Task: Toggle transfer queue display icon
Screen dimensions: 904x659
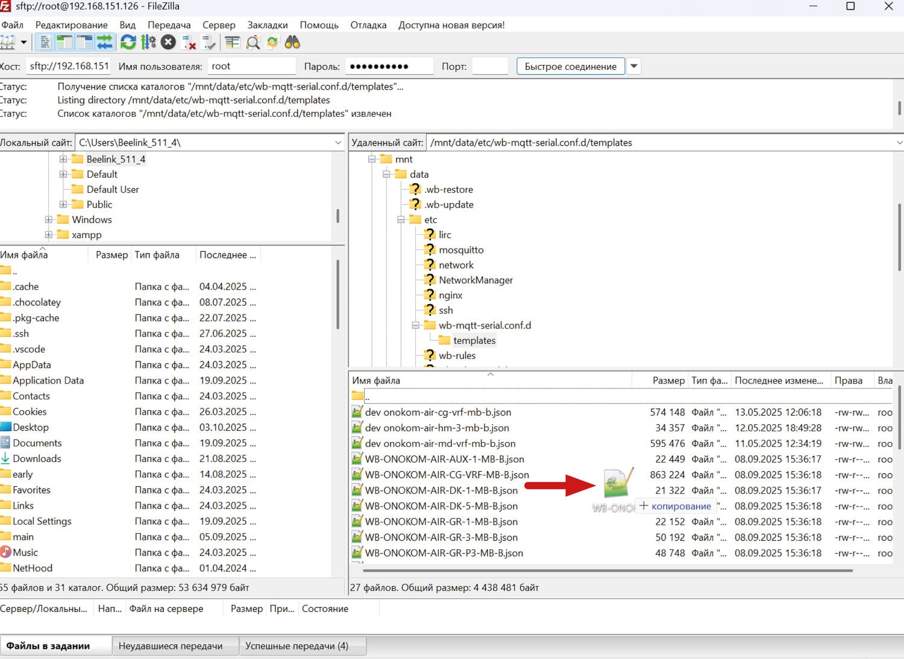Action: pyautogui.click(x=105, y=42)
